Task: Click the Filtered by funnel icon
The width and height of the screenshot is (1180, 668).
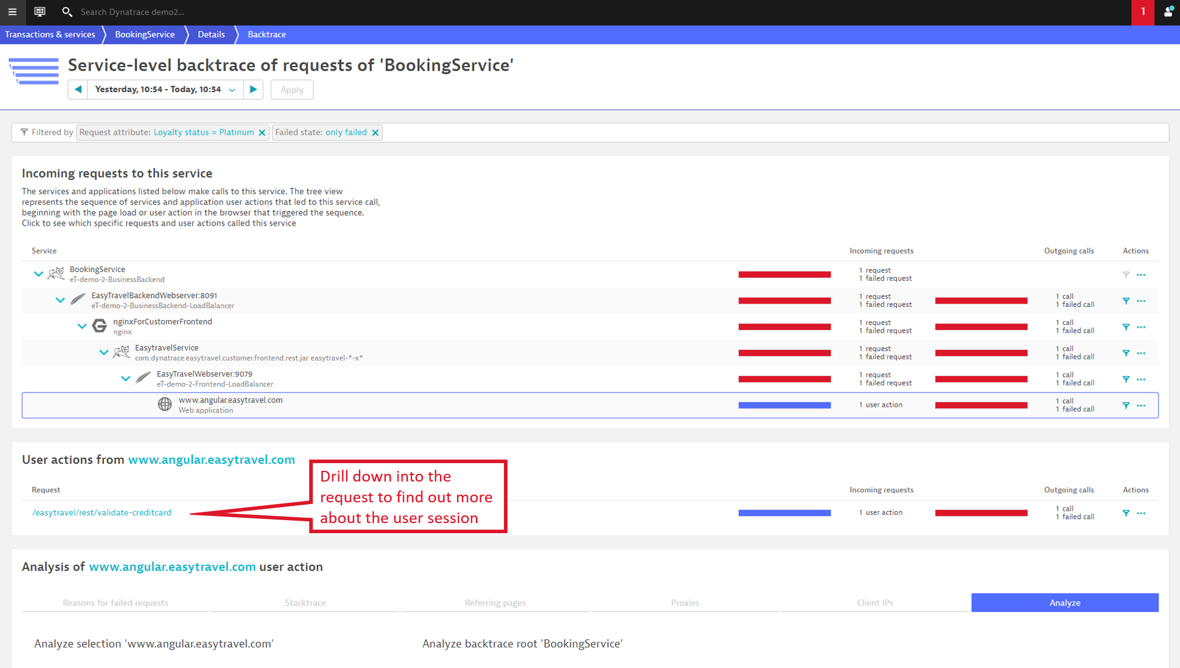Action: click(24, 132)
